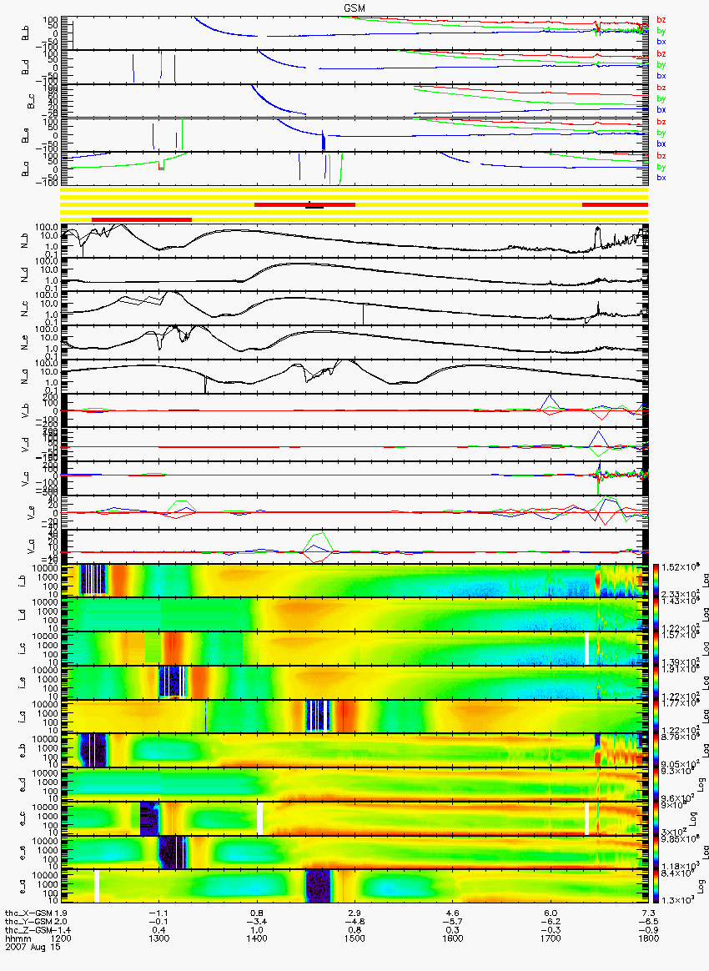Click the Y-GSM value -5.7
The image size is (709, 971).
(x=452, y=922)
